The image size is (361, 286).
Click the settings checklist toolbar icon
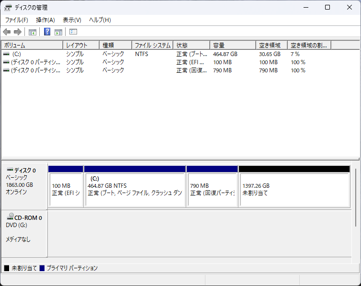coord(73,32)
